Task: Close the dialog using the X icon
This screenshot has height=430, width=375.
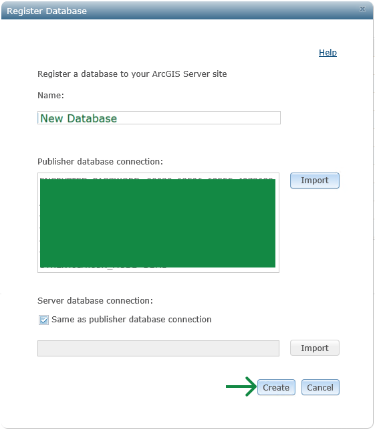Action: coord(362,9)
